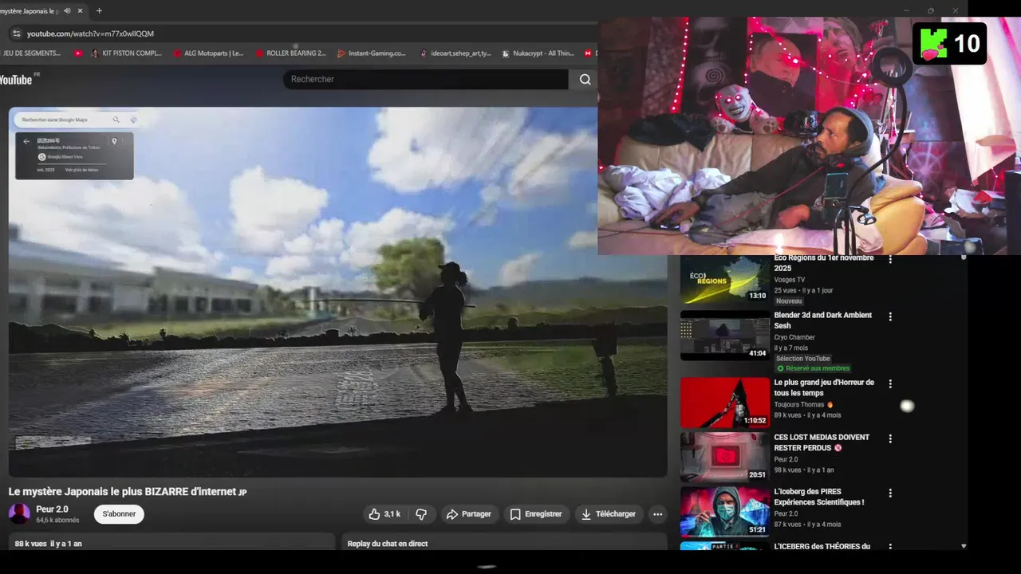This screenshot has width=1021, height=574.
Task: Click the 'Sélection YouTube' label
Action: click(803, 359)
